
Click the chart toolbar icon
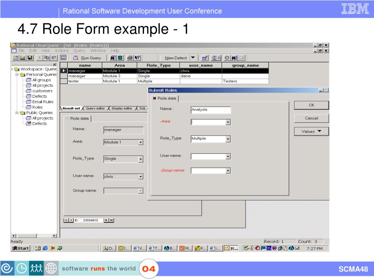point(23,58)
